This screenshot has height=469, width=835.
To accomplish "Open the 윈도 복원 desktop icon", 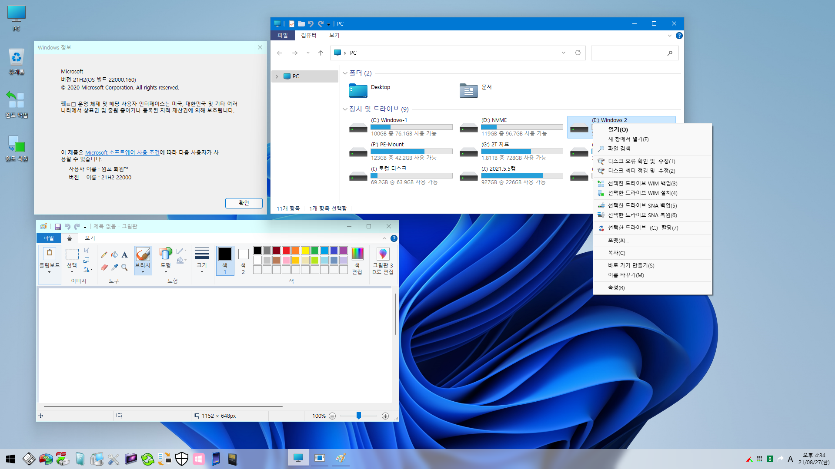I will point(16,148).
